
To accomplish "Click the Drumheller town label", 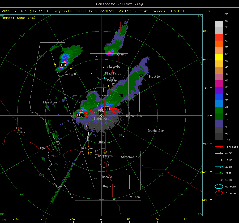I will pos(156,131).
